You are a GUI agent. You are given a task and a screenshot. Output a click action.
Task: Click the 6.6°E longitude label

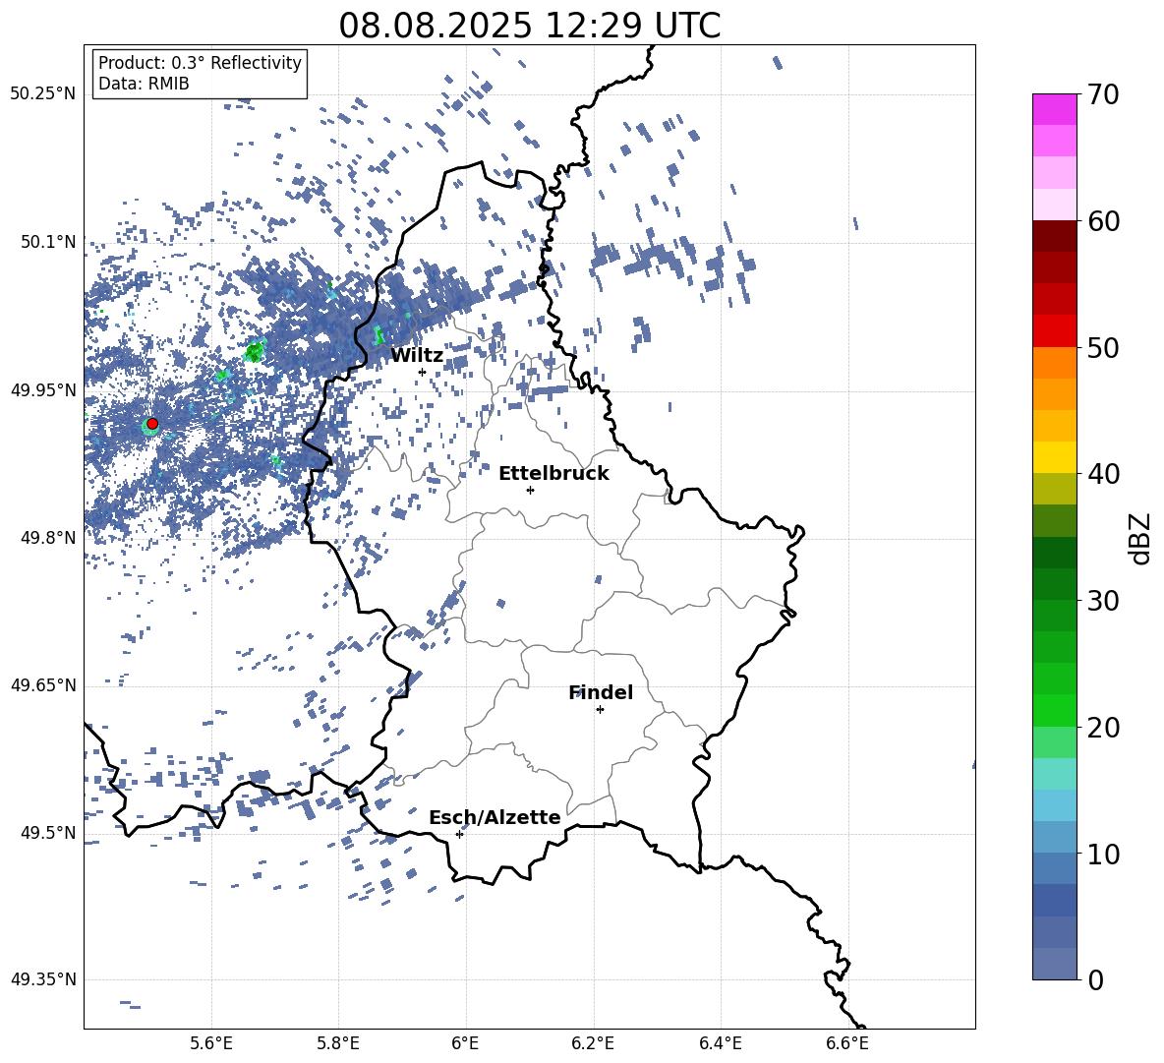(847, 1043)
